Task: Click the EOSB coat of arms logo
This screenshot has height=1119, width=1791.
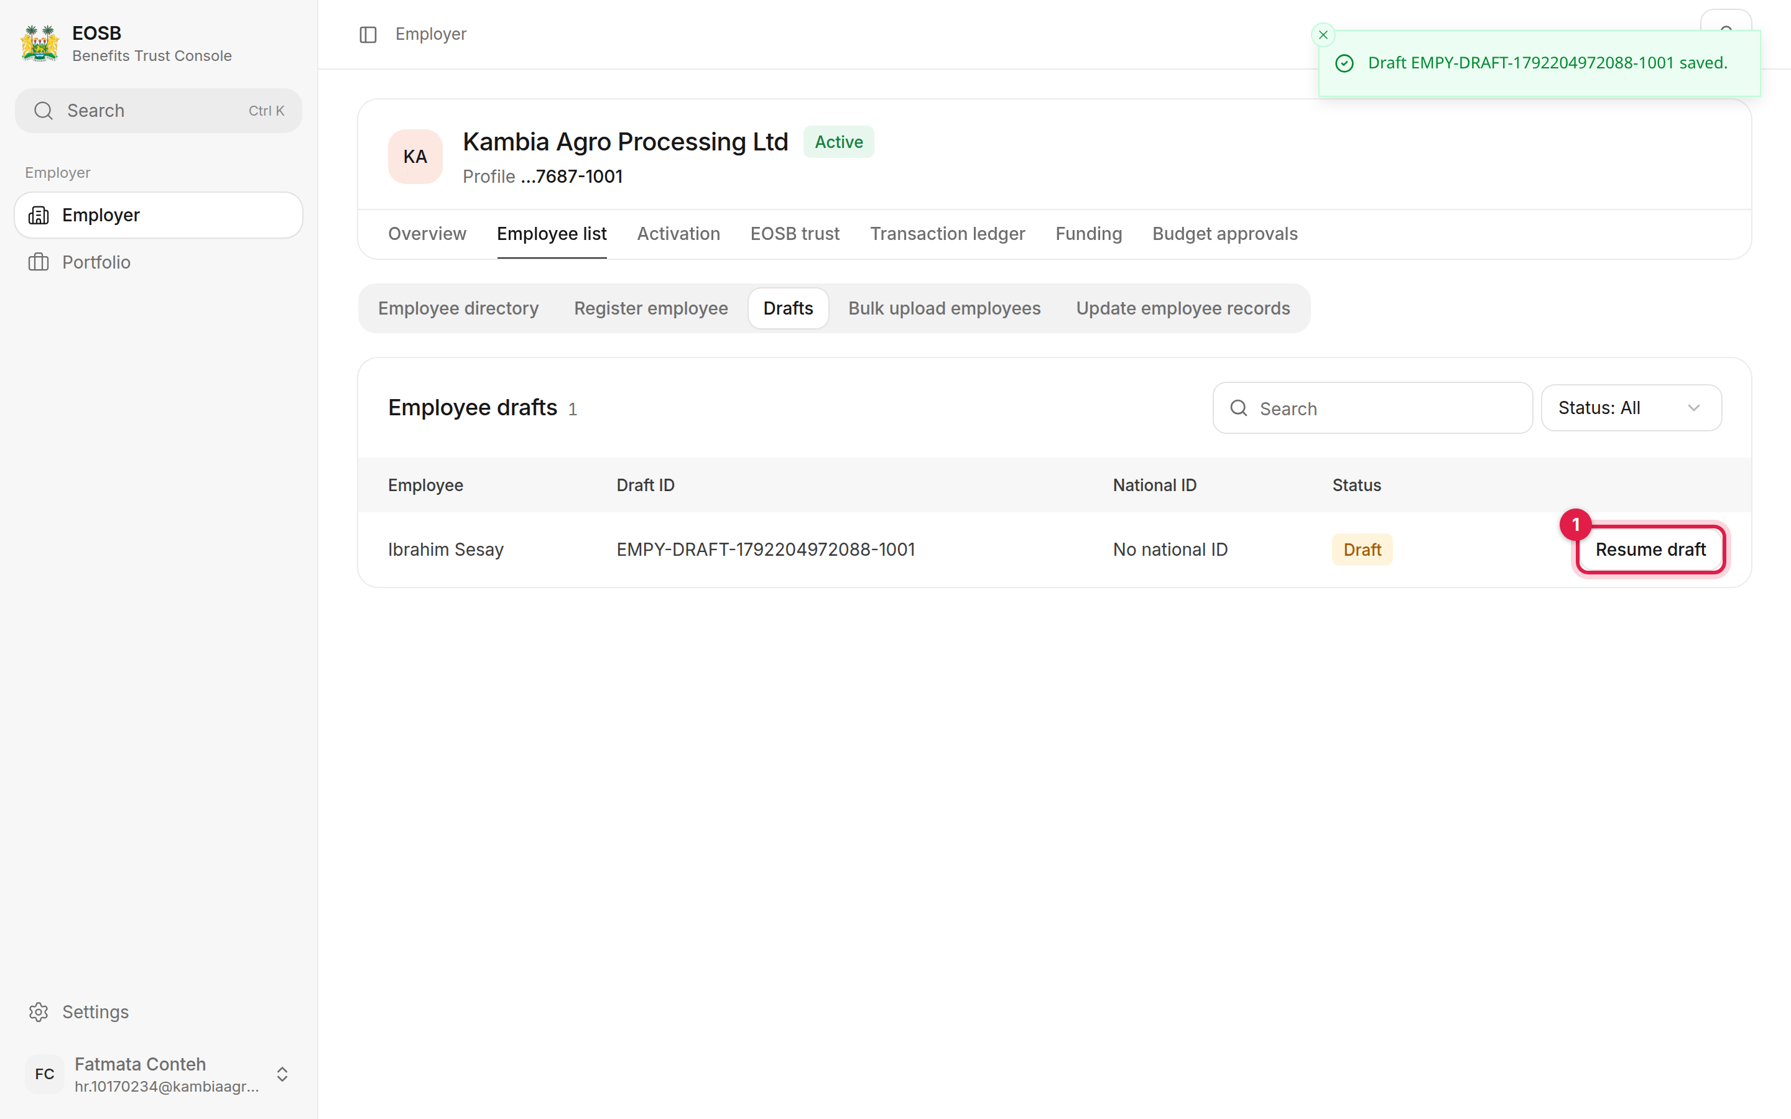Action: coord(40,44)
